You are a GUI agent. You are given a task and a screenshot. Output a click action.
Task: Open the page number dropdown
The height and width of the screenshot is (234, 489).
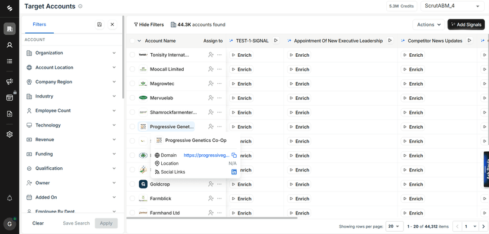click(x=471, y=226)
